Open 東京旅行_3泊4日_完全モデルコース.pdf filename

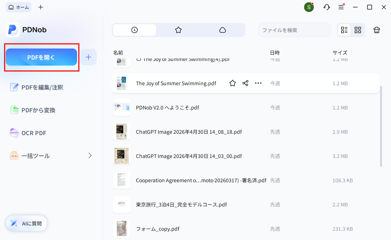click(x=181, y=205)
